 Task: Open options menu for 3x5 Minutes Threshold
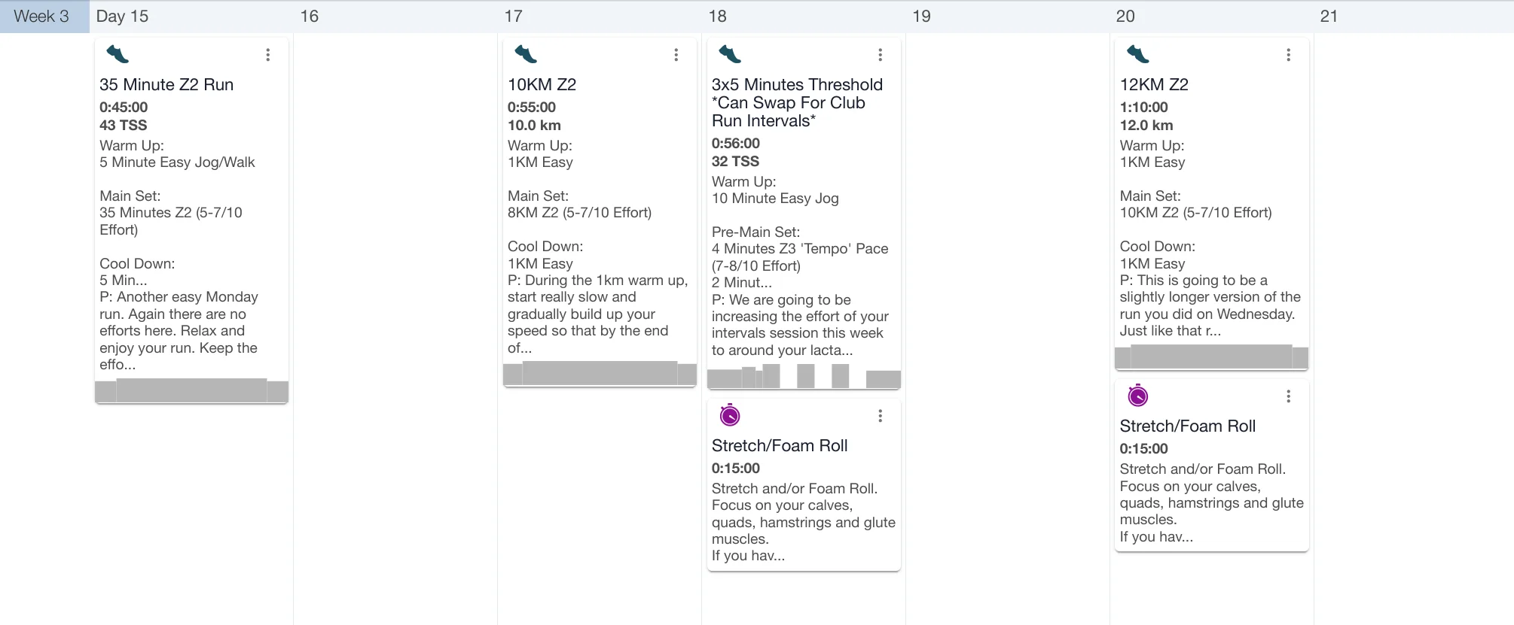point(880,55)
